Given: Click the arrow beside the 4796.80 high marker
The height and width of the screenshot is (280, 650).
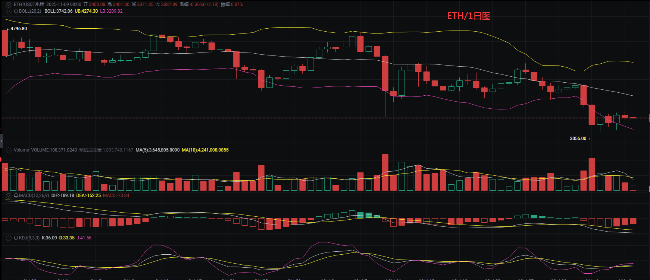Looking at the screenshot, I should pyautogui.click(x=8, y=29).
